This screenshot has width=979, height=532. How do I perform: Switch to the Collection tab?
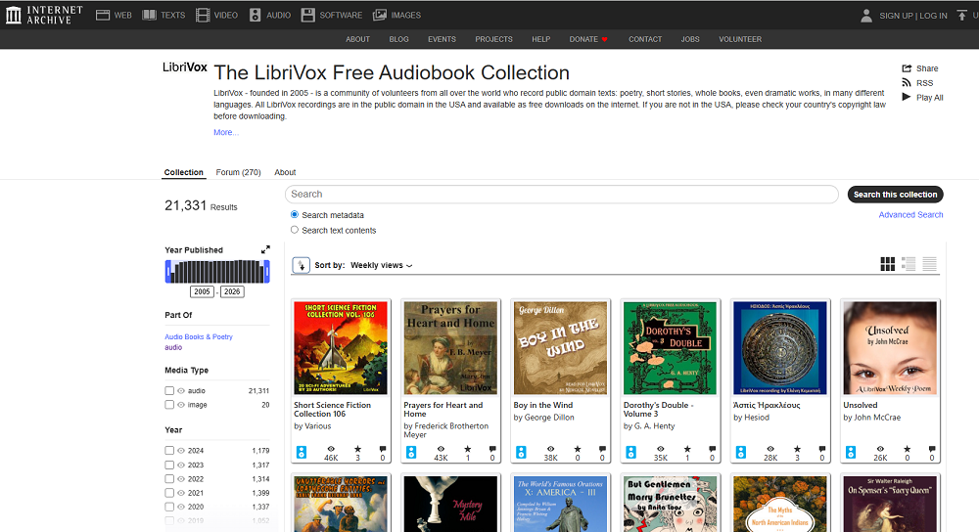184,172
